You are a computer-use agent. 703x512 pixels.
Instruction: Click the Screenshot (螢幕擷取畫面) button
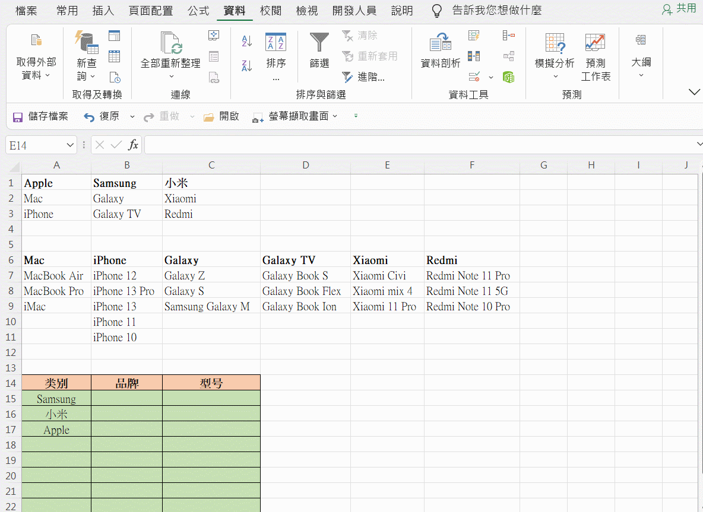coord(290,117)
